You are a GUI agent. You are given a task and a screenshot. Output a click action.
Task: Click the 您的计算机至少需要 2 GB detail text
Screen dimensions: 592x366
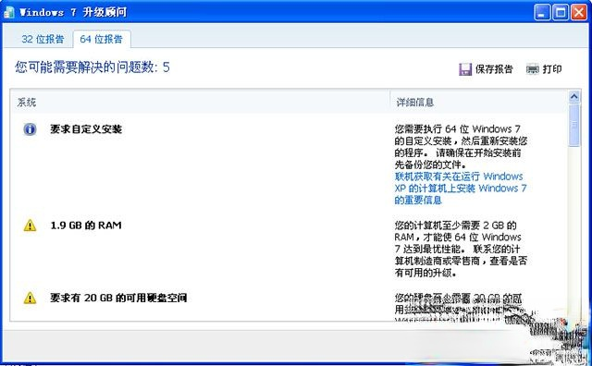coord(461,249)
